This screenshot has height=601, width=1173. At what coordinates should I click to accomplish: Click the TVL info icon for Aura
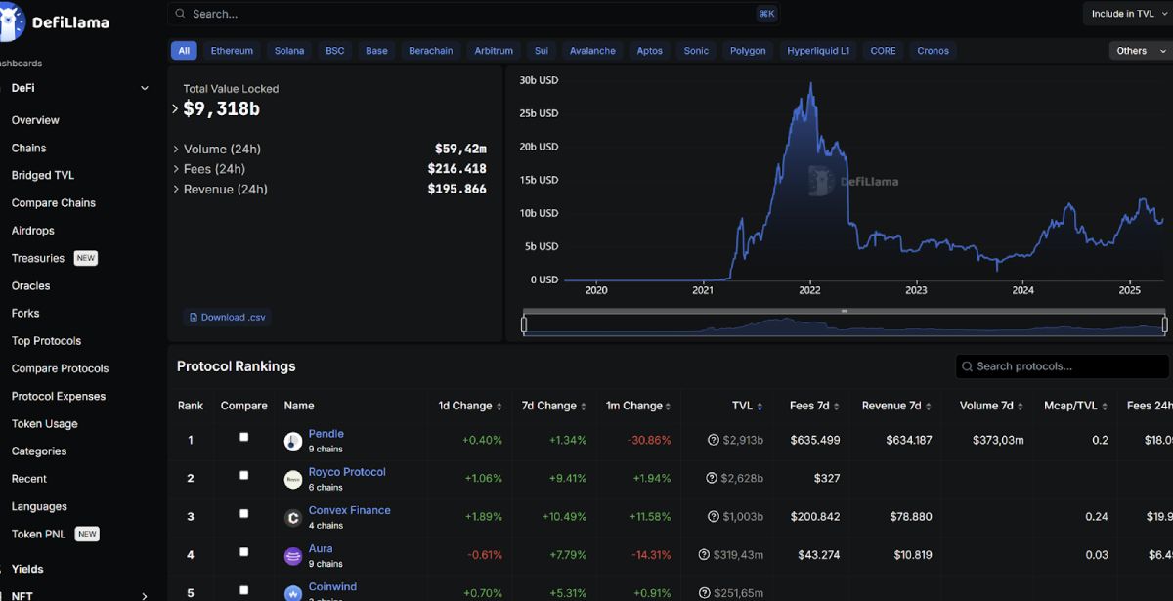[x=704, y=554]
